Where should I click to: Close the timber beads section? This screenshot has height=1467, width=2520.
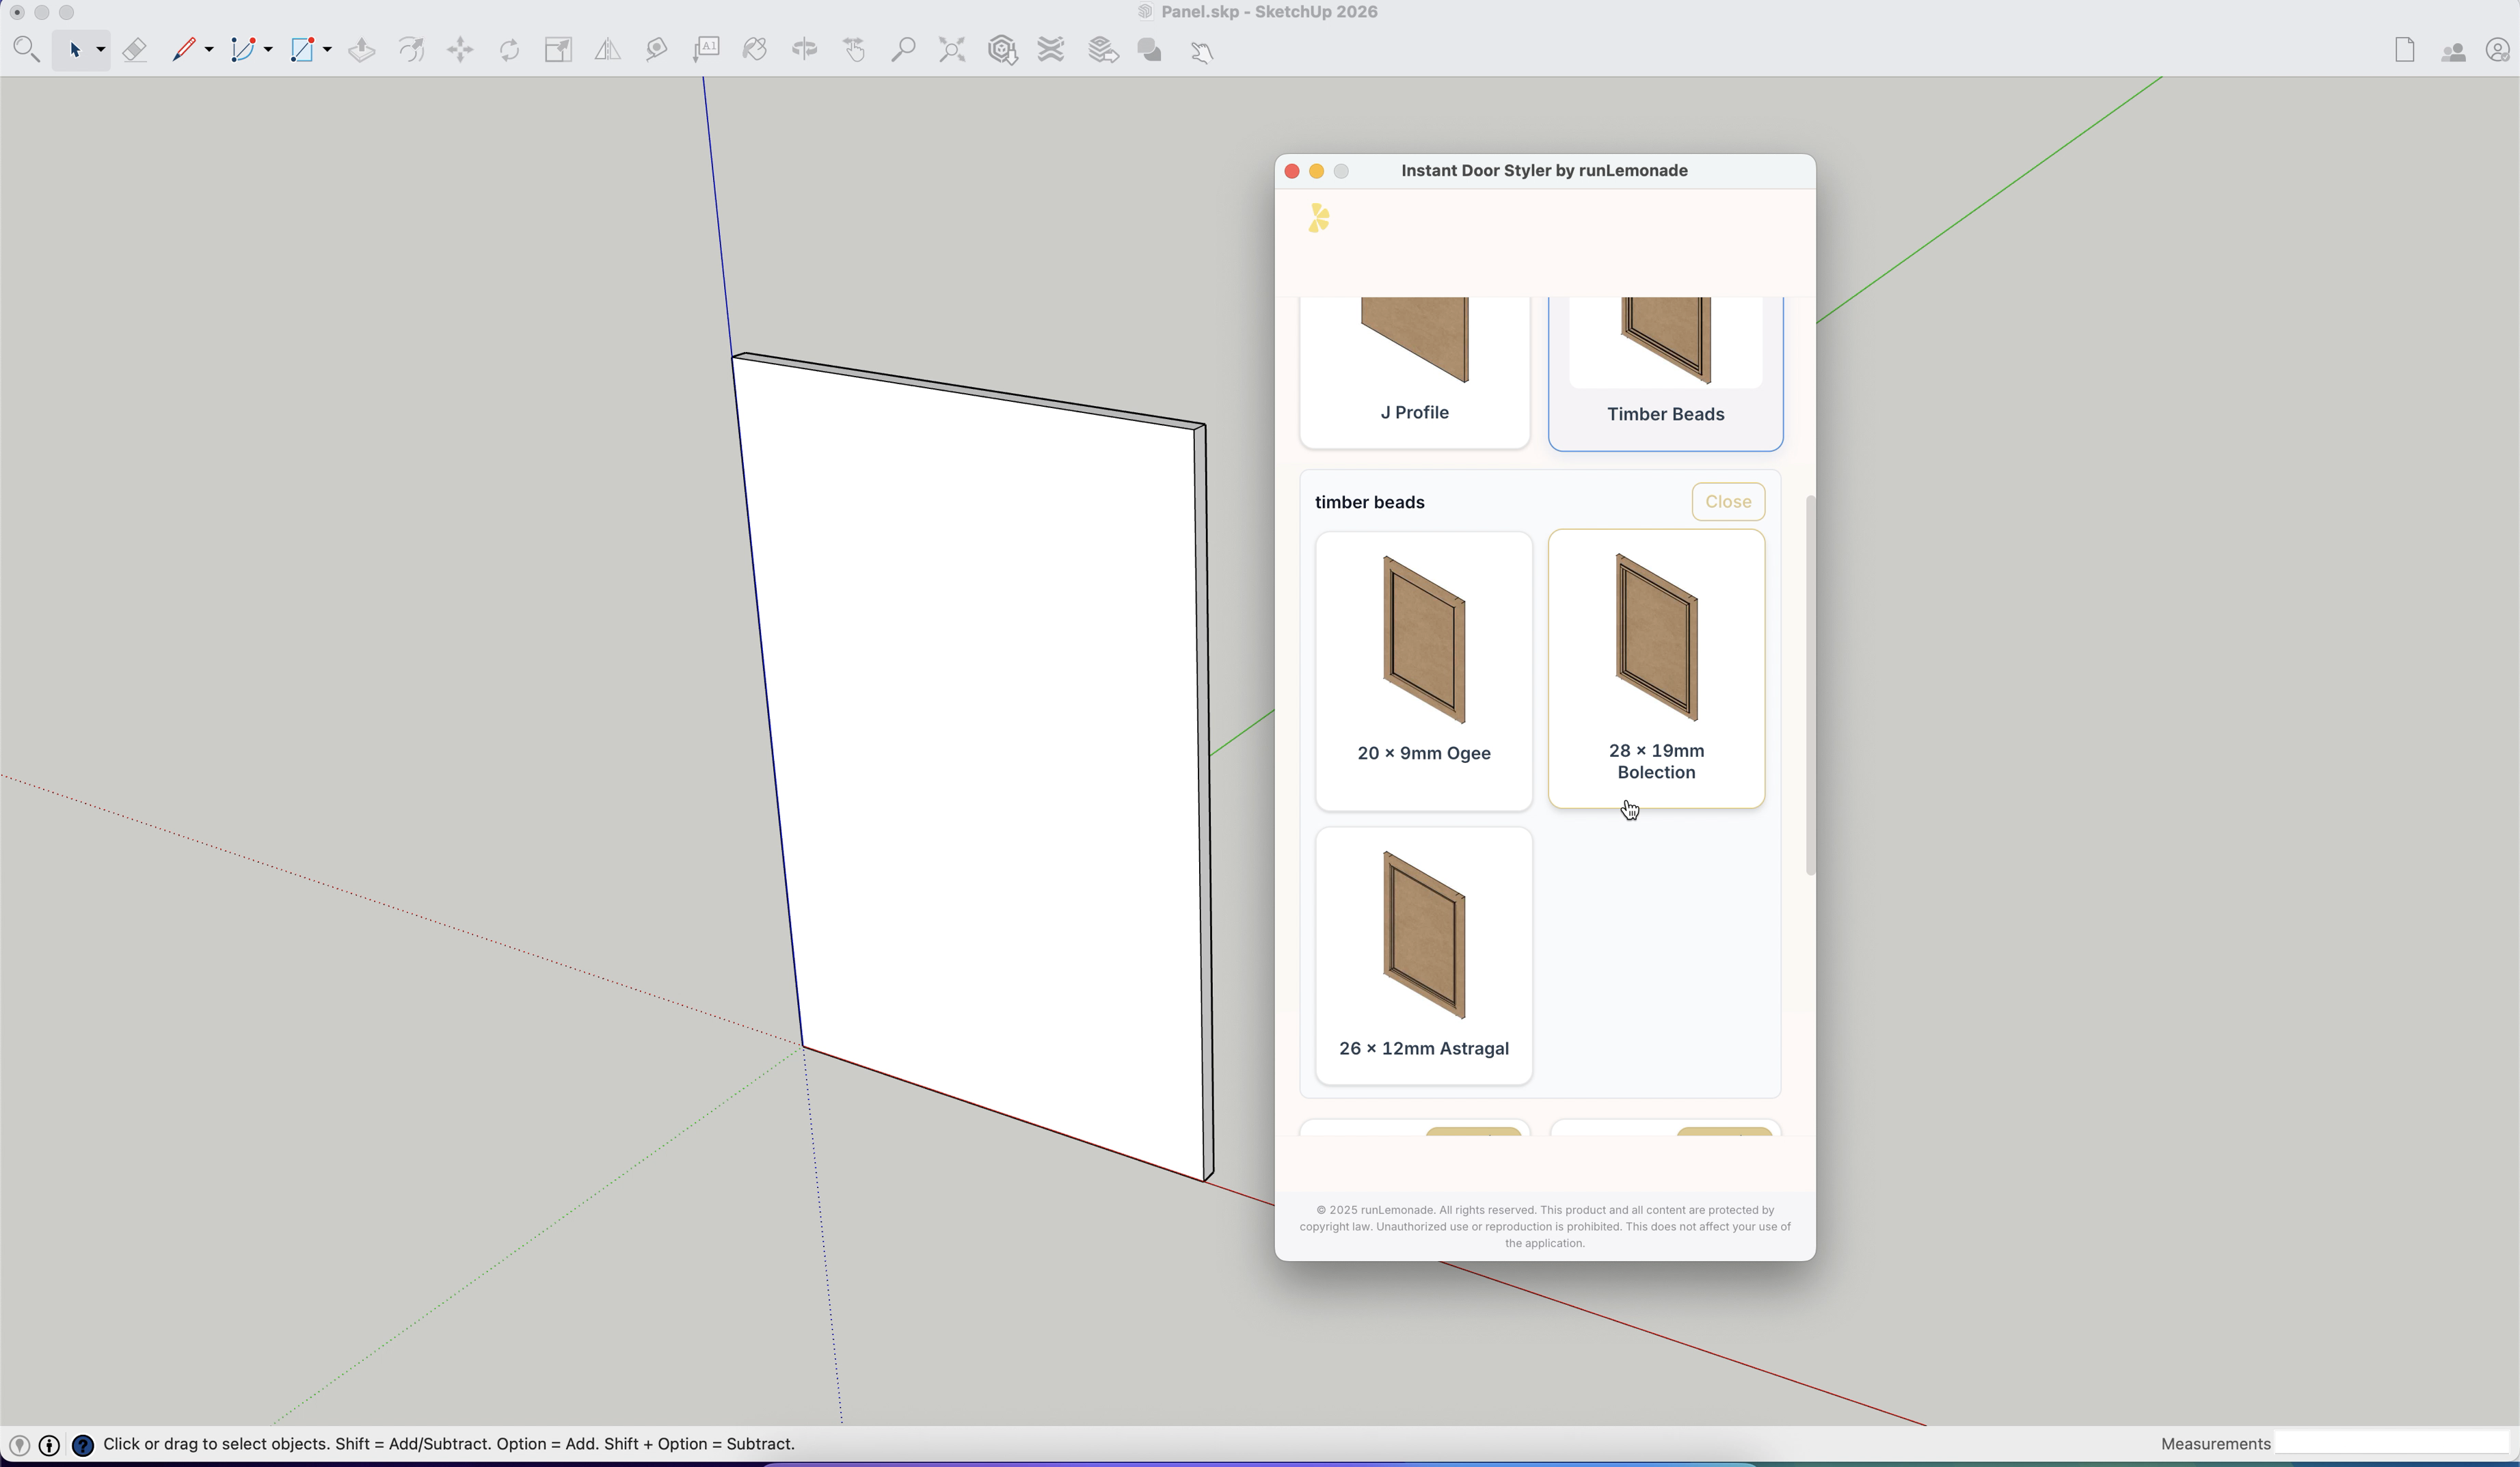1728,501
